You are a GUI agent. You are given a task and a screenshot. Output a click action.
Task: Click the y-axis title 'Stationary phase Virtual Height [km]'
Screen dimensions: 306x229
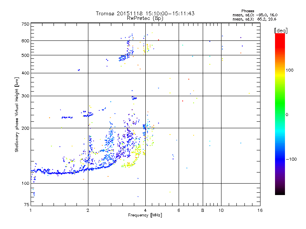17,115
